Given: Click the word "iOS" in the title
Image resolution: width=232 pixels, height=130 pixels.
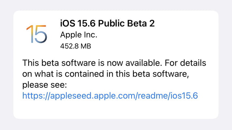Looking at the screenshot, I should (x=67, y=23).
